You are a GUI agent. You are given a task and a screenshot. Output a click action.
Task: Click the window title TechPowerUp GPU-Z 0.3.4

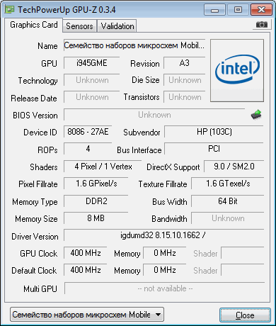(67, 10)
